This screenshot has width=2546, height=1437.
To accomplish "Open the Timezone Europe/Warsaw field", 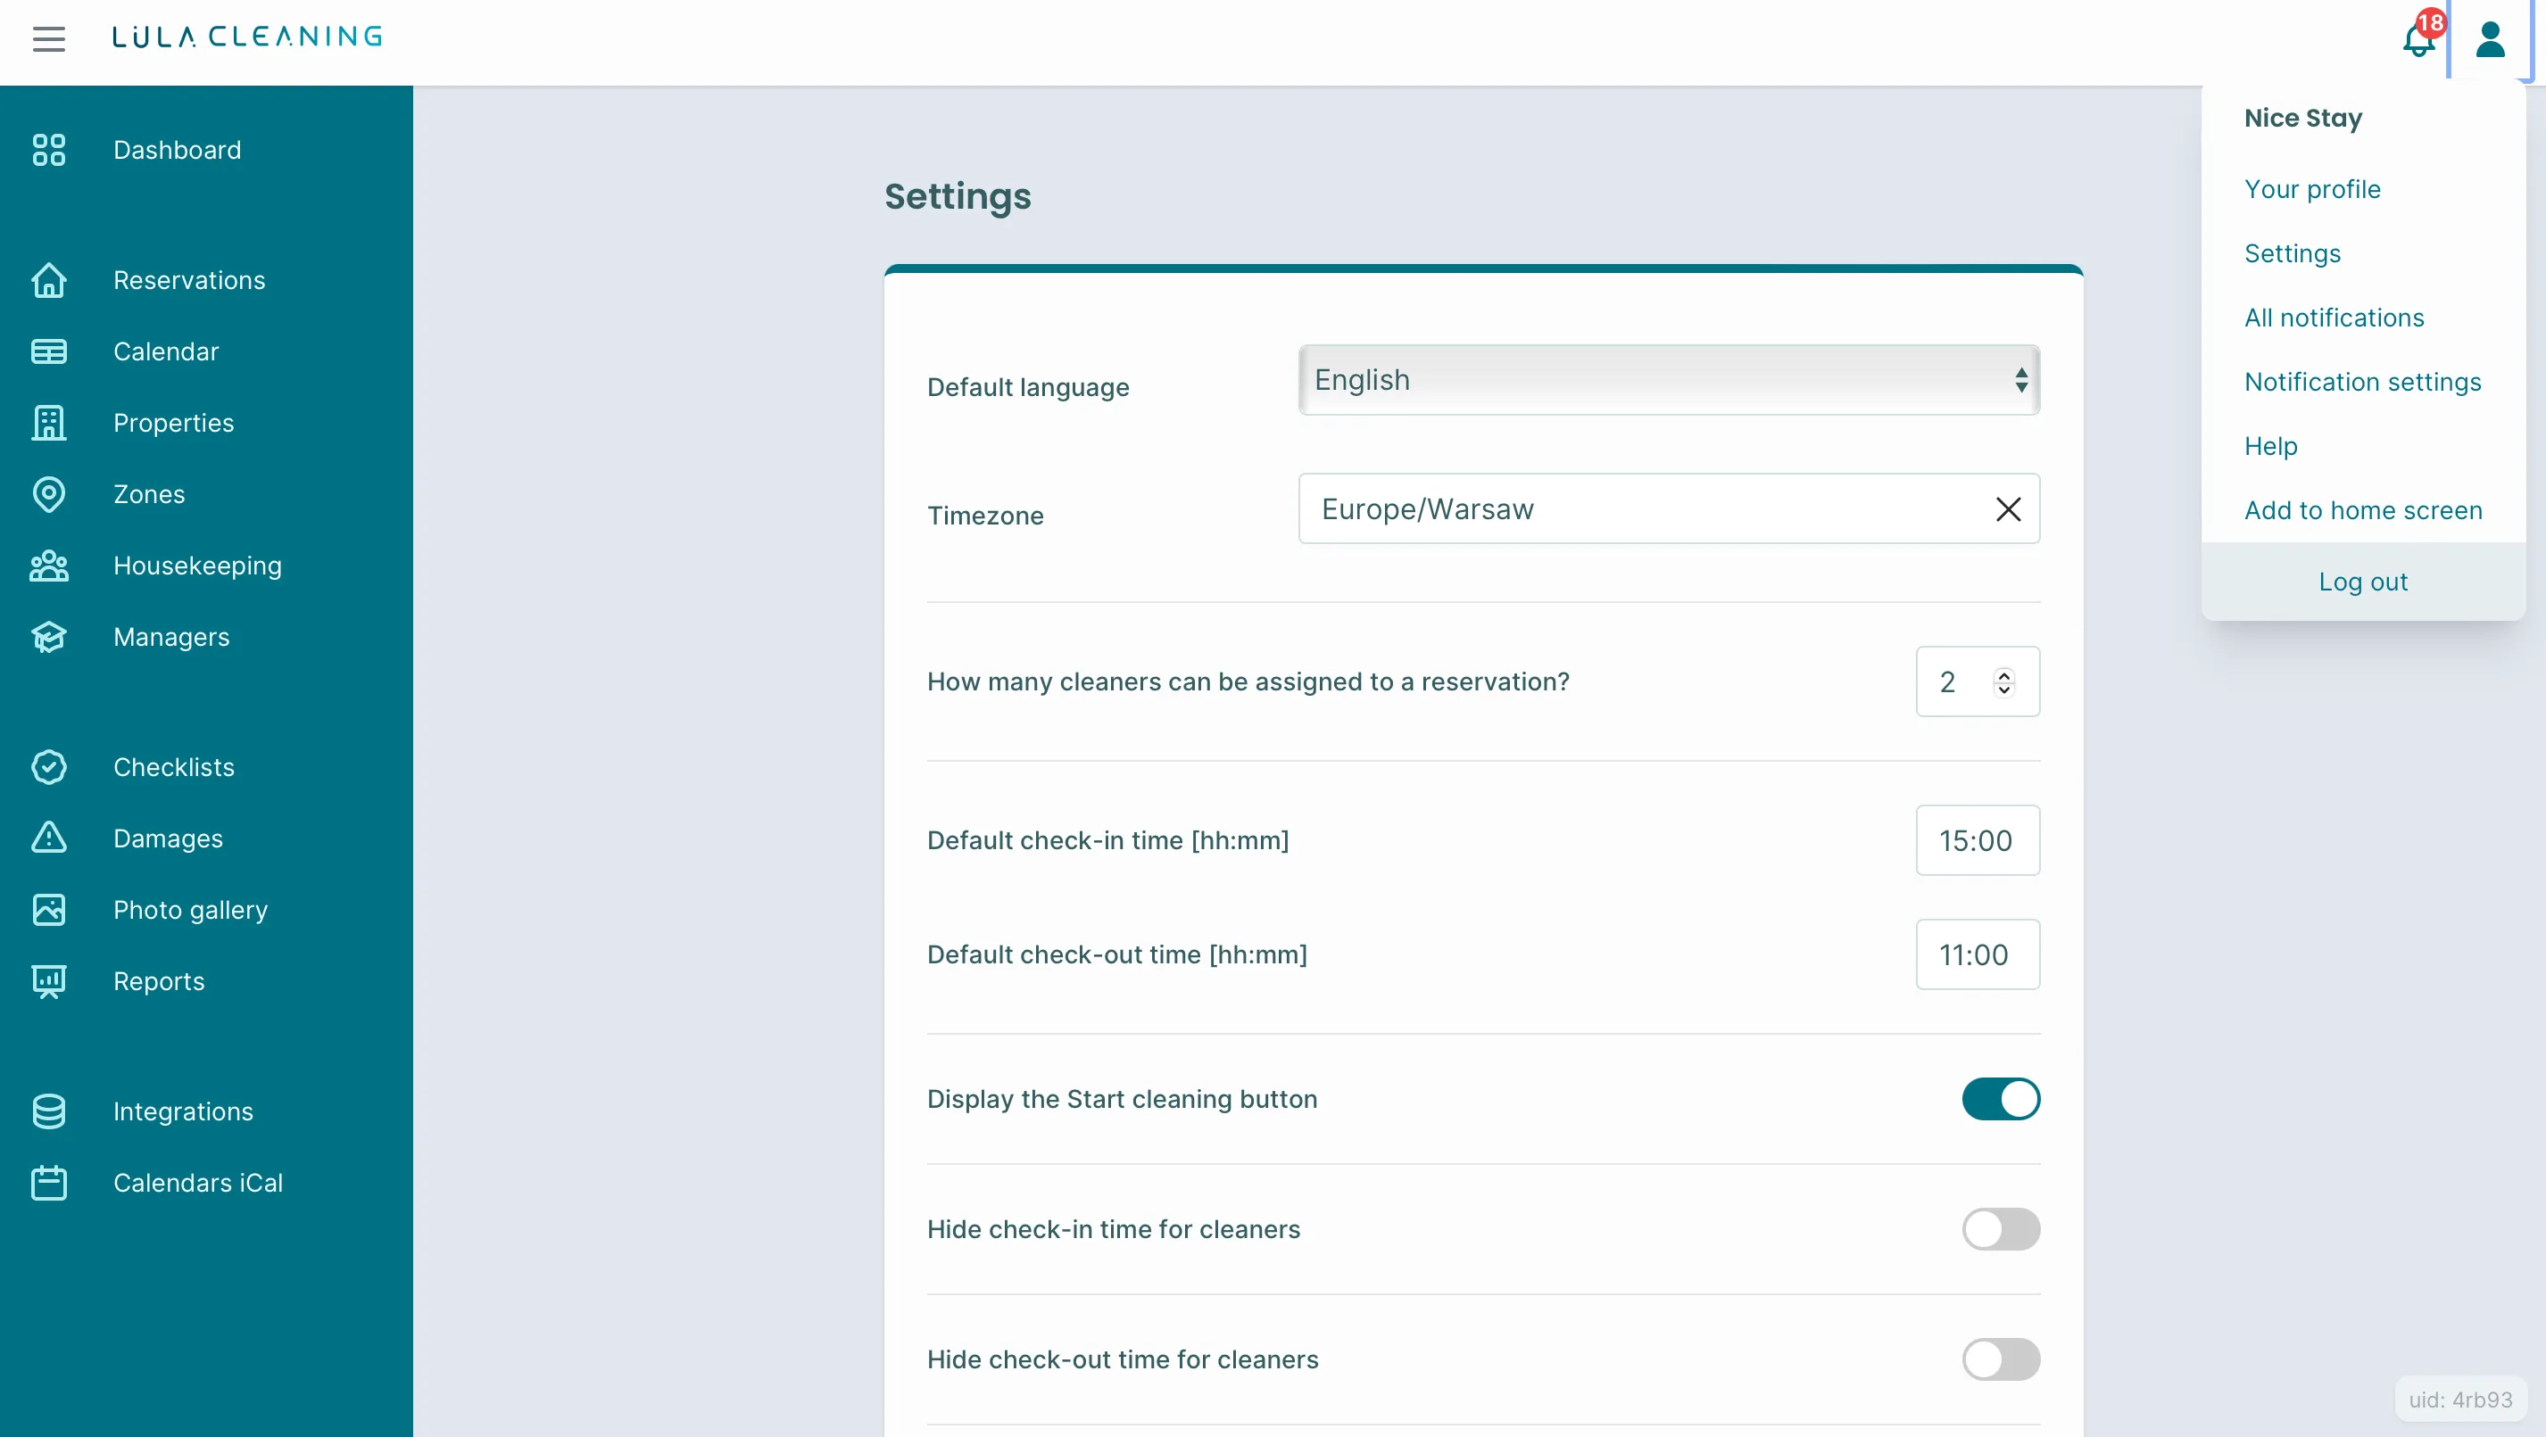I will [x=1669, y=508].
